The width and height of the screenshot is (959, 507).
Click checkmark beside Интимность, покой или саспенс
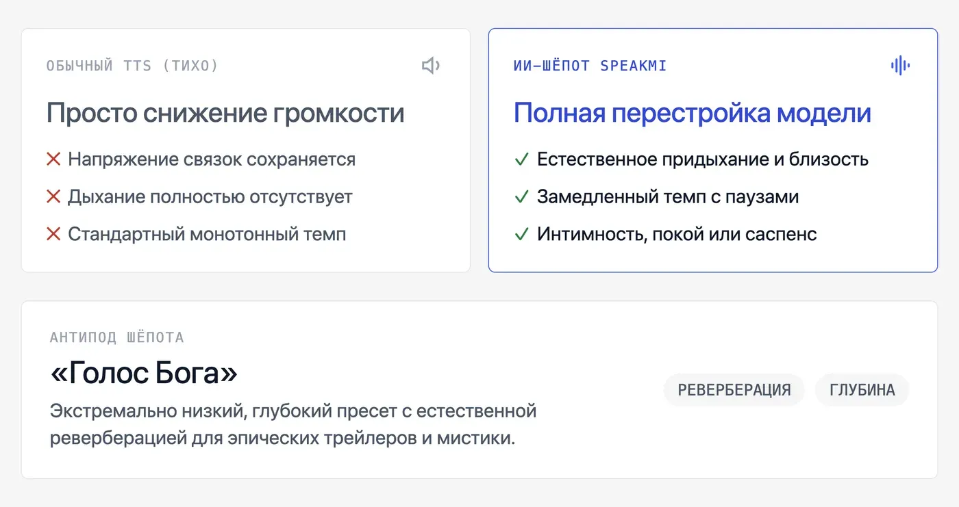[522, 235]
